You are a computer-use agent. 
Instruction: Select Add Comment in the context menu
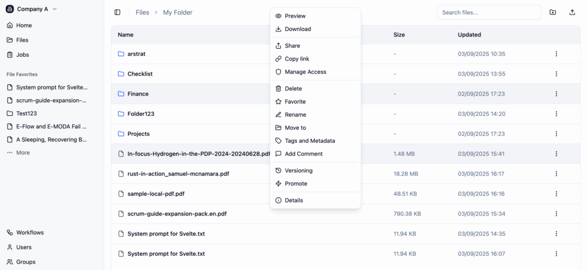[x=315, y=154]
